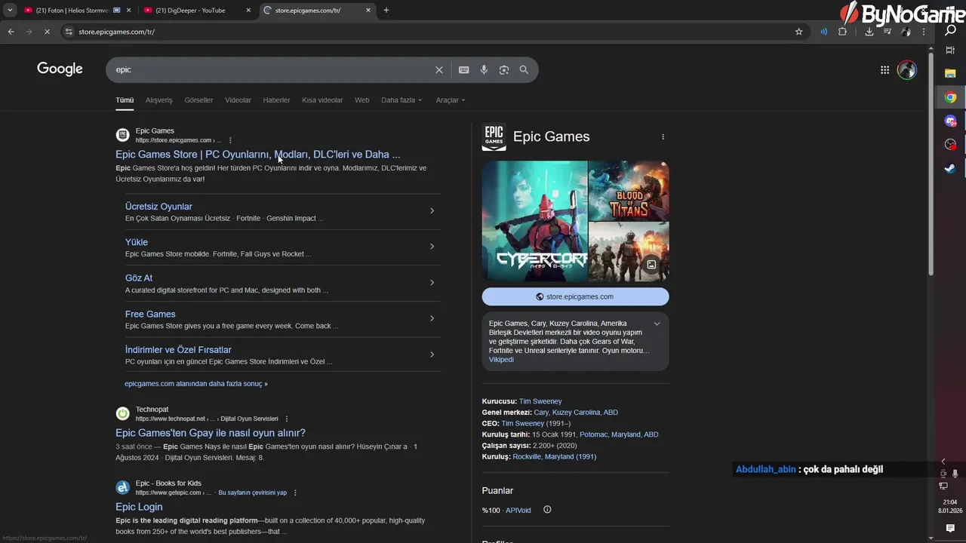The image size is (966, 543).
Task: Open the Windows notification center
Action: pos(950,528)
